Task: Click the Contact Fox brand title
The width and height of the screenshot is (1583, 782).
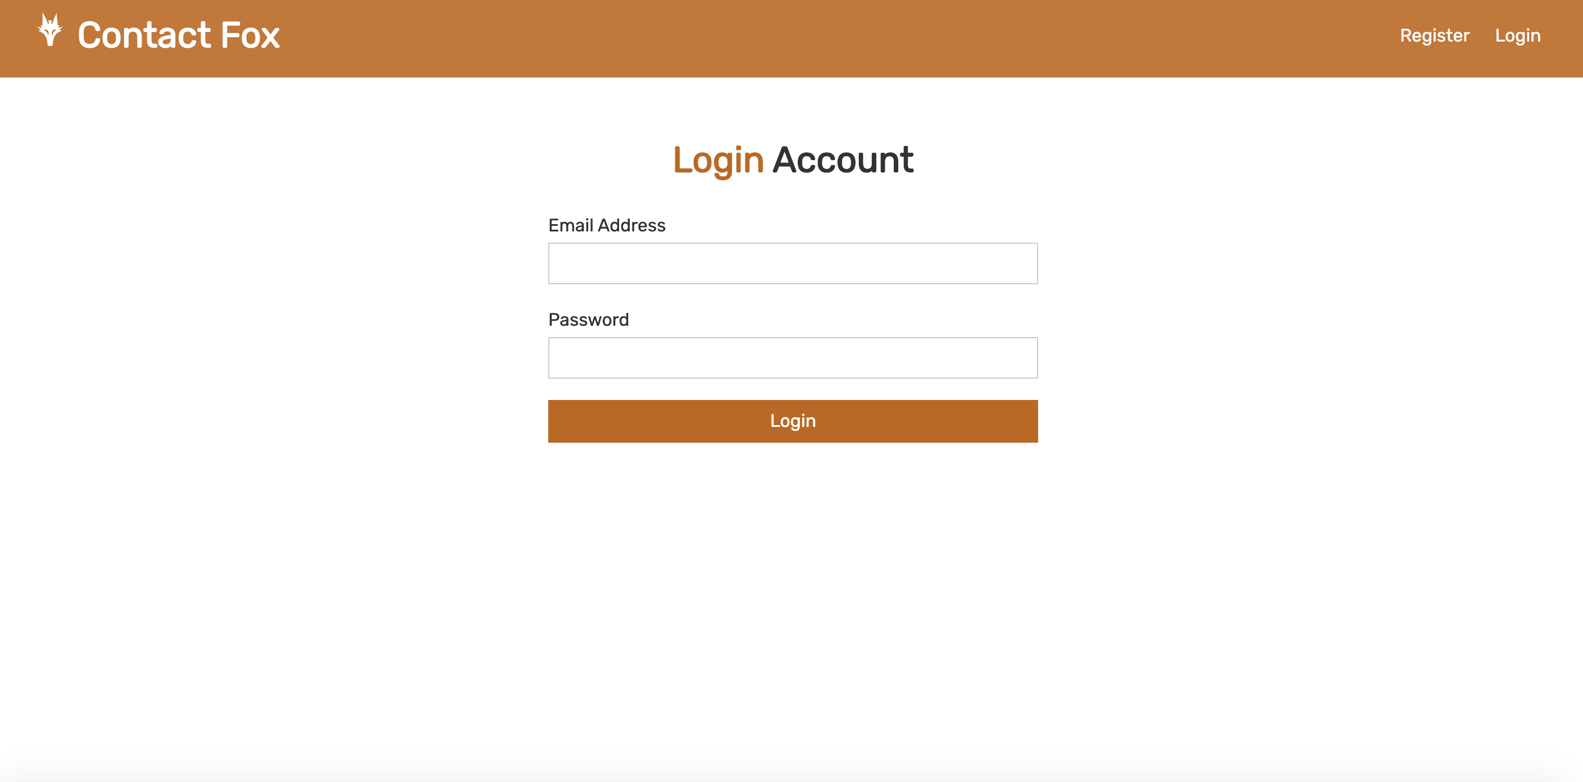Action: click(x=178, y=35)
